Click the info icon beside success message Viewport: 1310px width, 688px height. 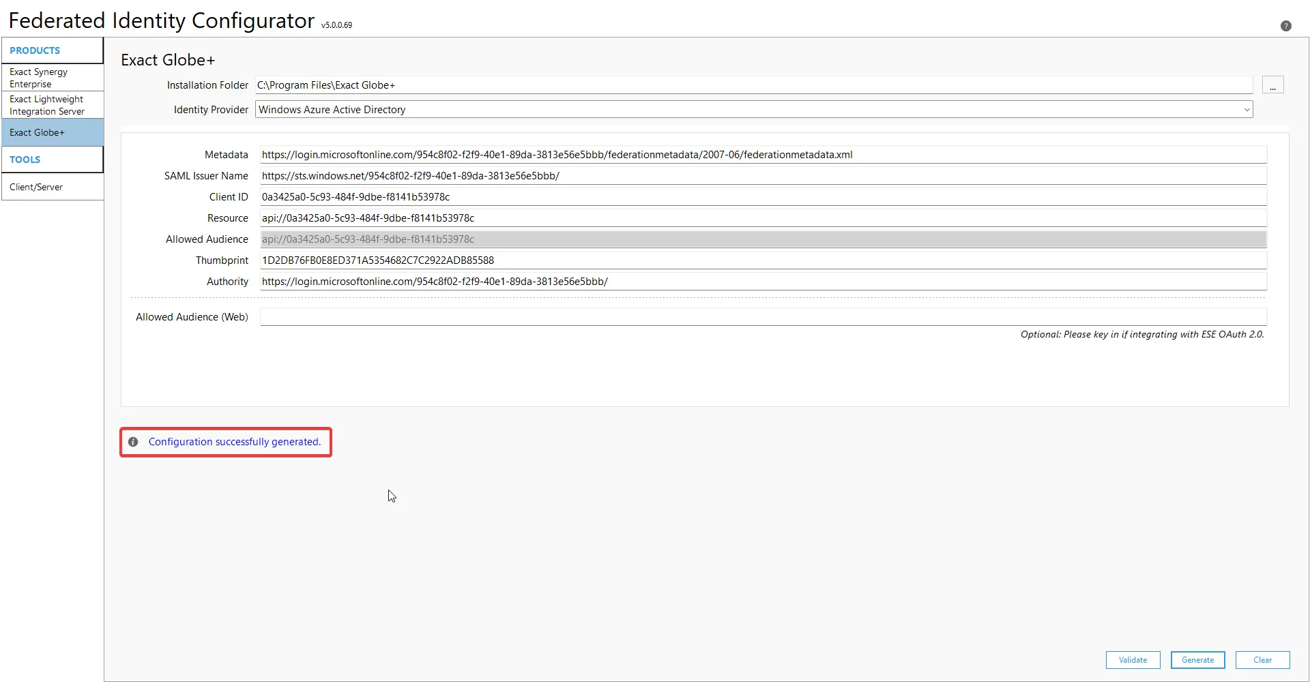click(x=133, y=442)
